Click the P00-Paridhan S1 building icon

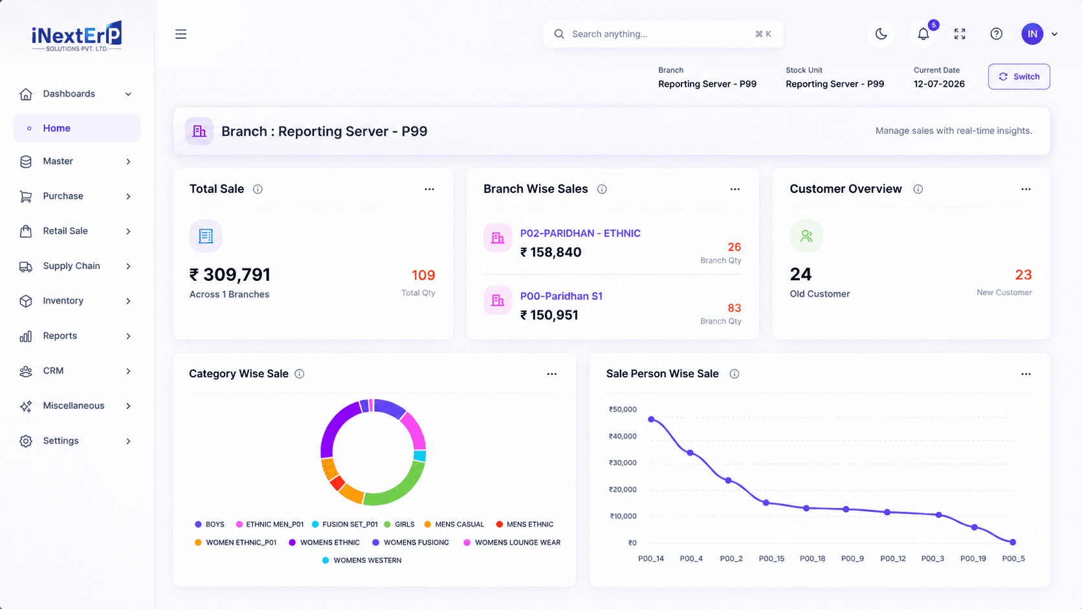pyautogui.click(x=498, y=300)
